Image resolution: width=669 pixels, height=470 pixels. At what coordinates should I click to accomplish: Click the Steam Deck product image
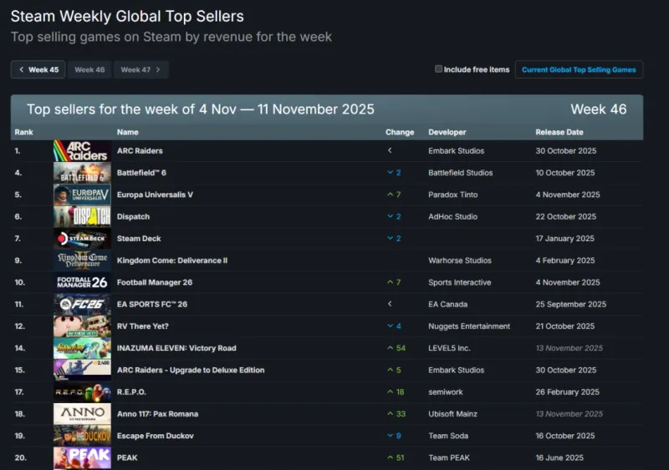82,239
